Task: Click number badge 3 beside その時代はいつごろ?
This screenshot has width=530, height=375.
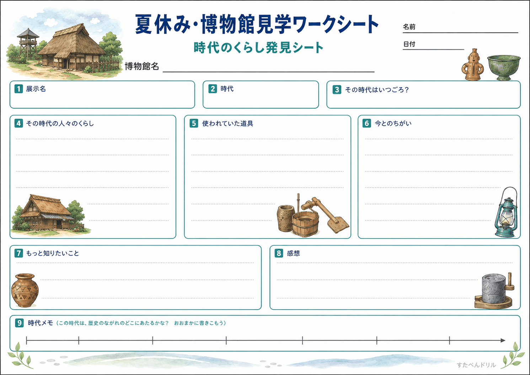Action: (x=337, y=90)
